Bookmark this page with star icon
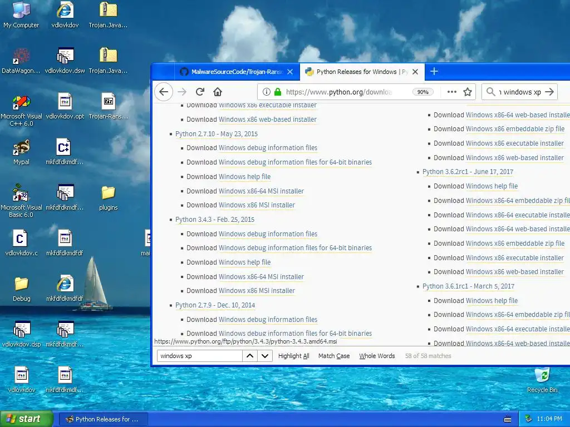Viewport: 570px width, 427px height. pos(468,92)
